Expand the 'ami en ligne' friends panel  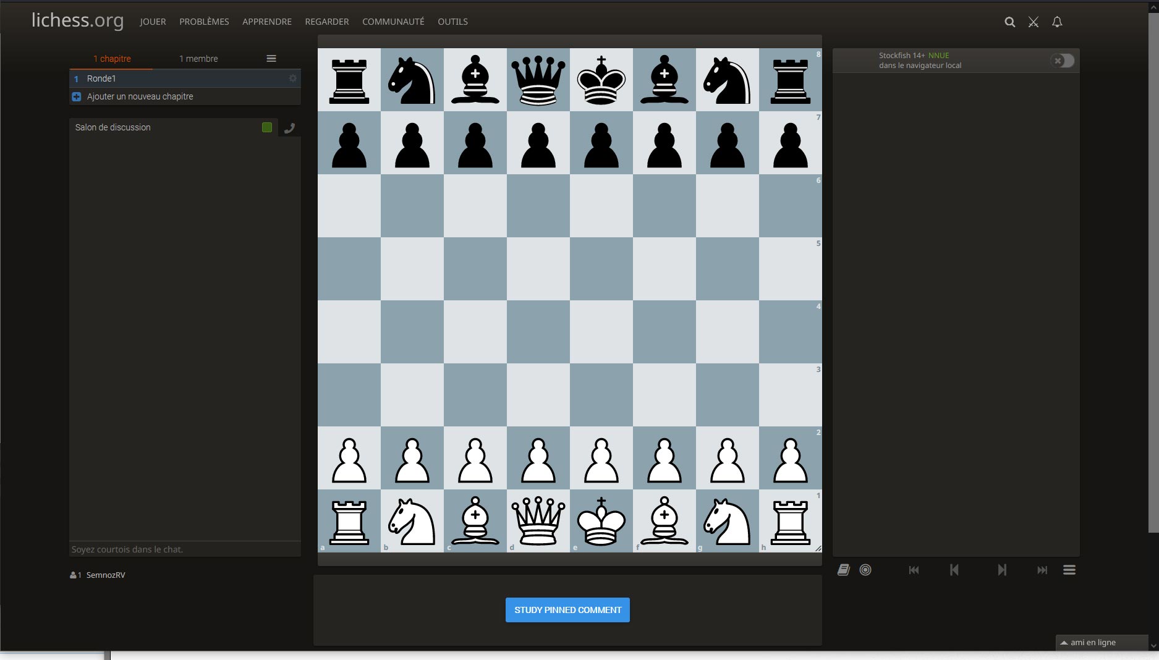coord(1092,643)
